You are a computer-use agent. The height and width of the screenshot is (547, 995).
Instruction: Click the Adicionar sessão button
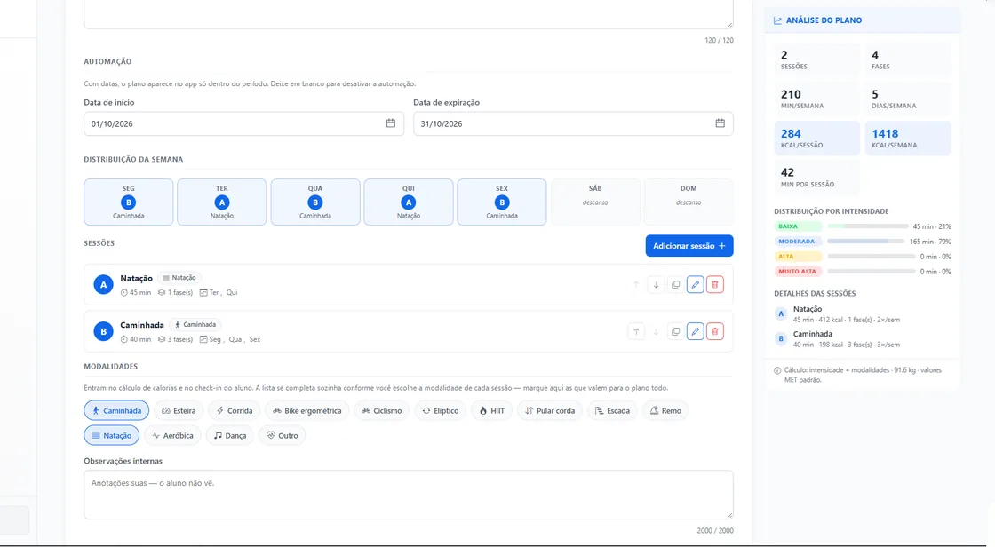689,246
